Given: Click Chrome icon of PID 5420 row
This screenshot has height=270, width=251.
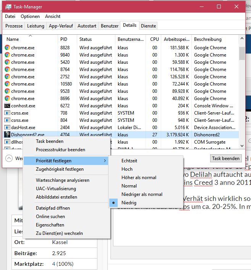Looking at the screenshot, I should [7, 62].
